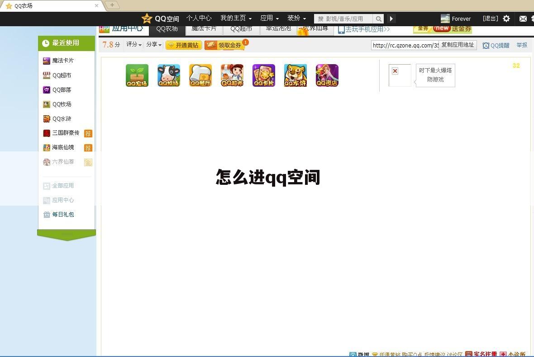Click the 最近使用 sidebar header

pos(67,43)
